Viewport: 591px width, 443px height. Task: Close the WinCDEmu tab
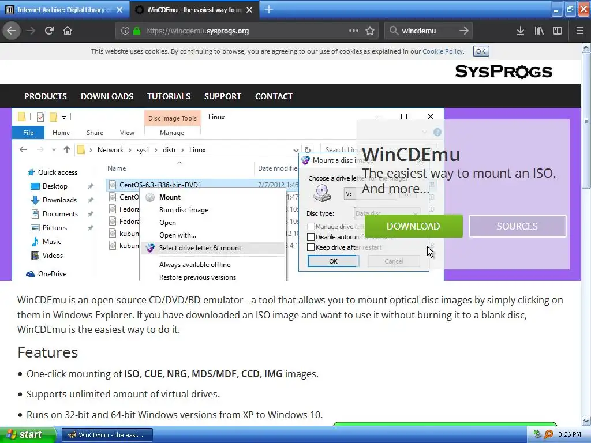click(x=249, y=10)
